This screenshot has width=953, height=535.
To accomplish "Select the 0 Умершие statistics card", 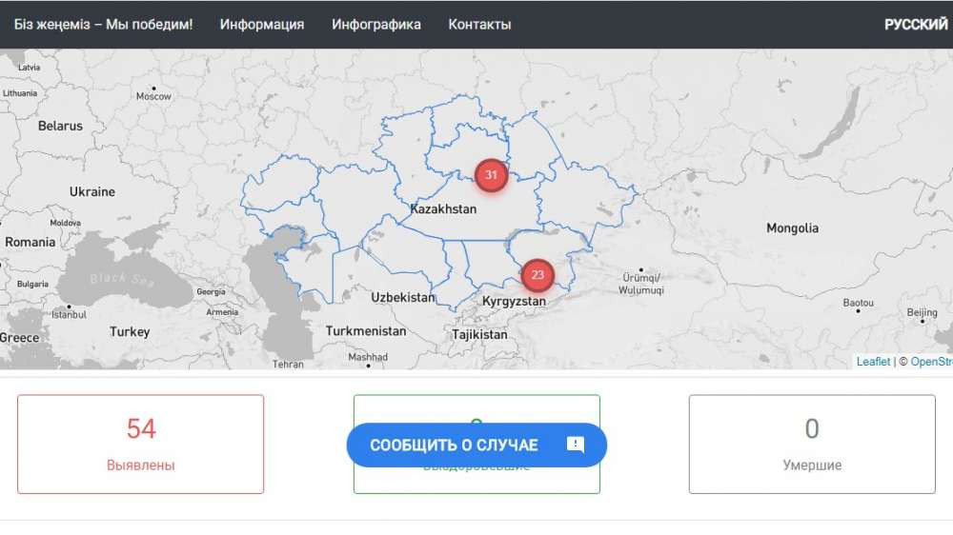I will click(812, 445).
